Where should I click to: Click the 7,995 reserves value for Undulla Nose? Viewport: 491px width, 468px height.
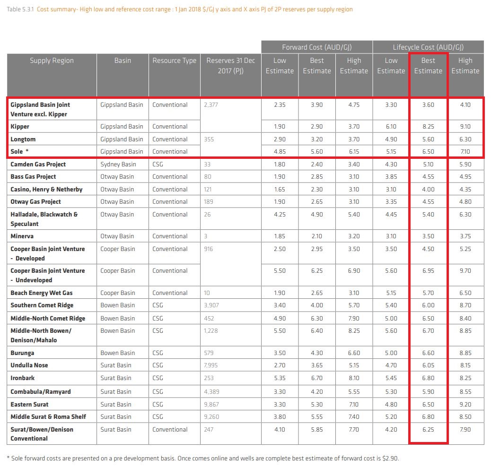coord(211,365)
